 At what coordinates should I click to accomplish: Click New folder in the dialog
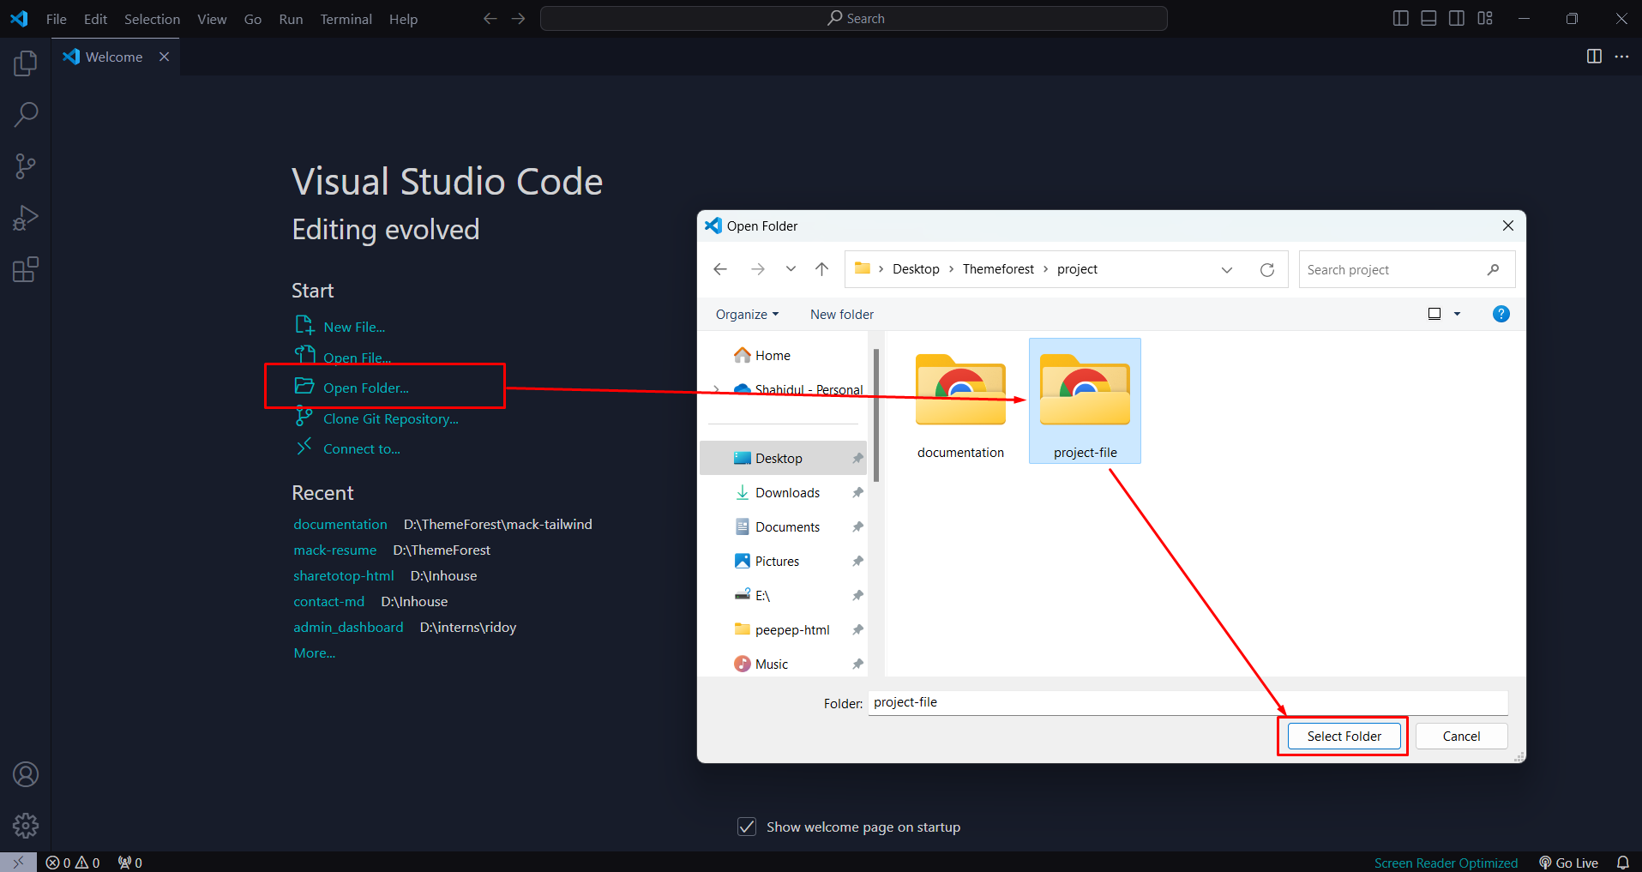pyautogui.click(x=842, y=315)
